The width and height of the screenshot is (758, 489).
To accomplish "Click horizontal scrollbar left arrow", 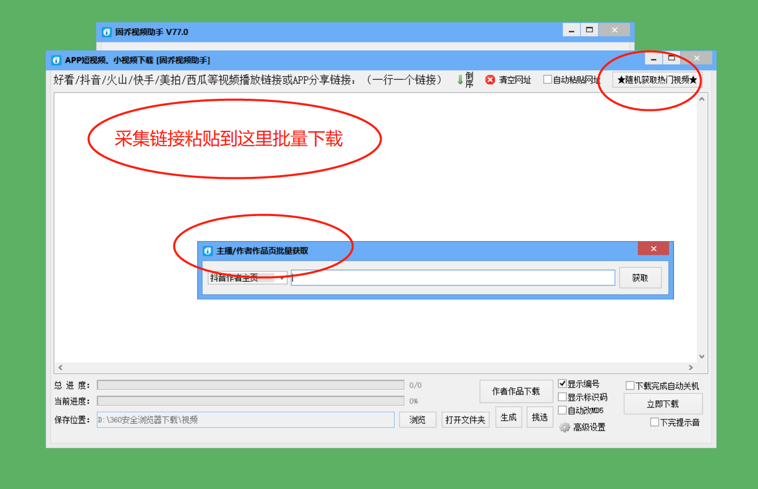I will 61,367.
